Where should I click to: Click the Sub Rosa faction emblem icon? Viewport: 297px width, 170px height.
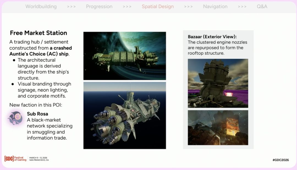[15, 118]
